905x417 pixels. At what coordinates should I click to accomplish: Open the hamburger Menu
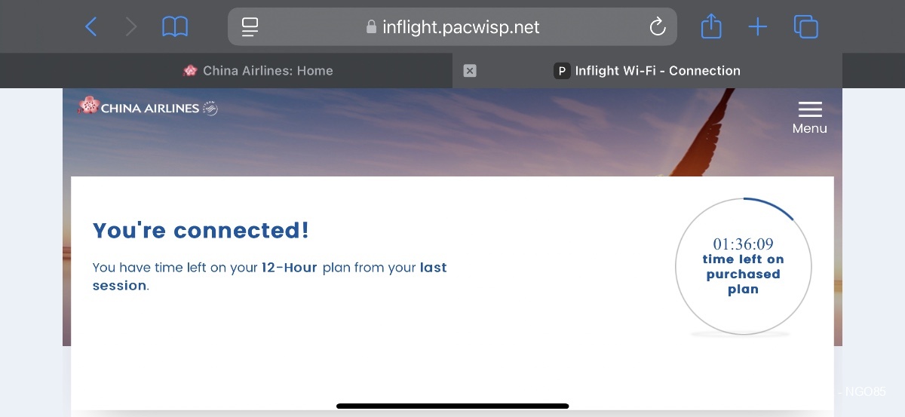(x=809, y=118)
